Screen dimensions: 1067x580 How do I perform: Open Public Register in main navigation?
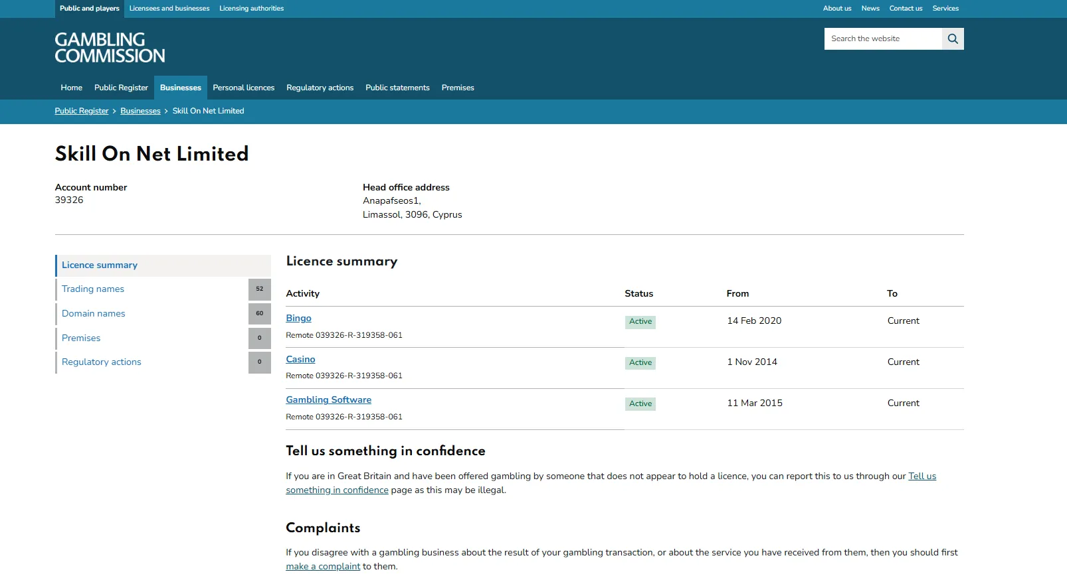click(121, 88)
